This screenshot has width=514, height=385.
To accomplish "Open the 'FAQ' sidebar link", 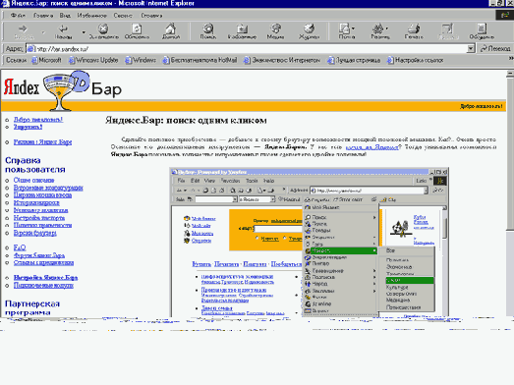I will tap(20, 247).
